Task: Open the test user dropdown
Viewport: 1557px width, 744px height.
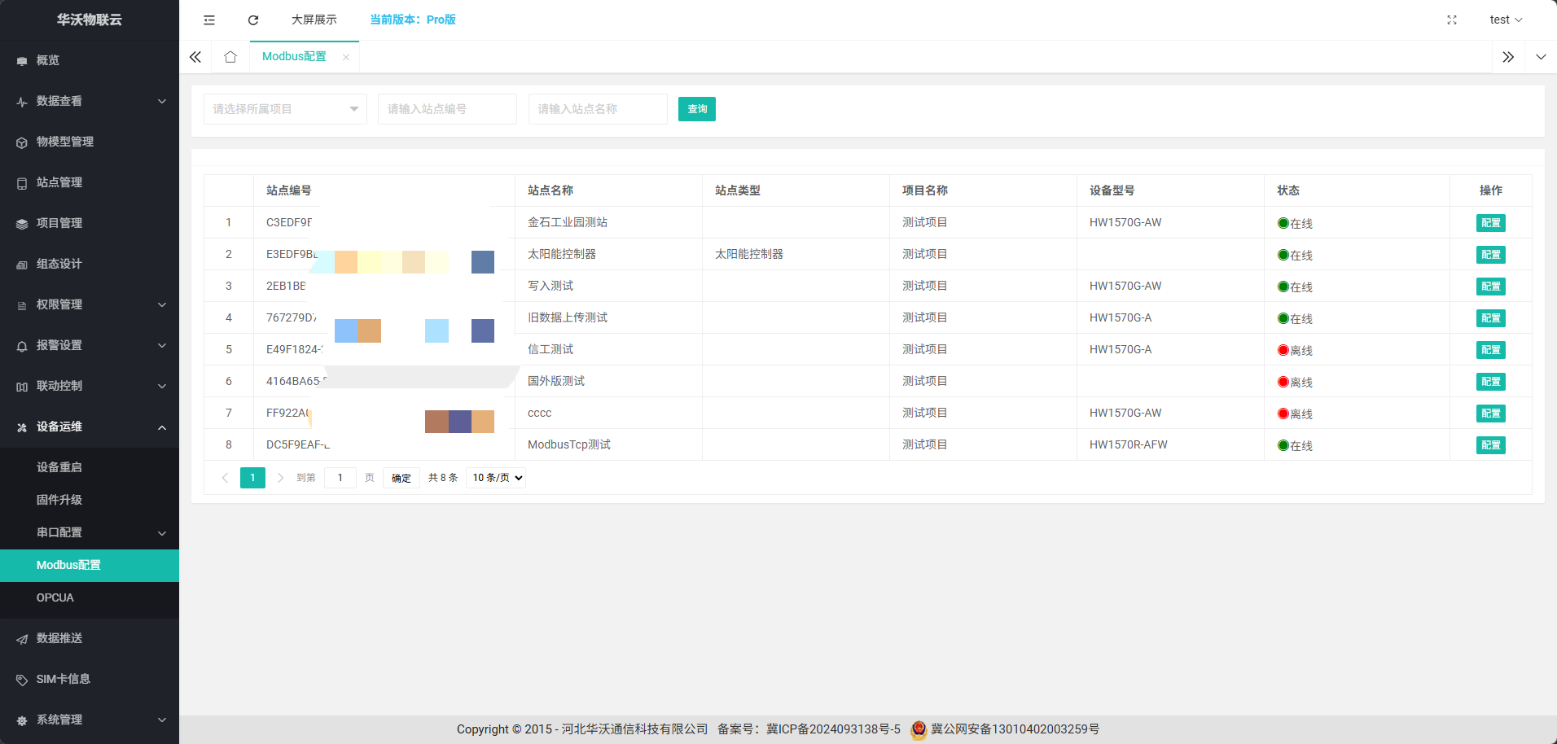Action: tap(1505, 20)
